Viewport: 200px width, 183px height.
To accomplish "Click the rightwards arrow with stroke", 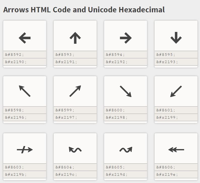I will [25, 150].
